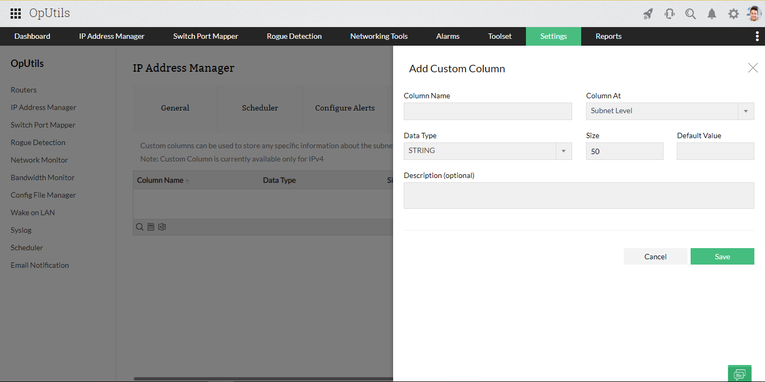The width and height of the screenshot is (765, 382).
Task: Click the Column Name text field
Action: tap(488, 111)
